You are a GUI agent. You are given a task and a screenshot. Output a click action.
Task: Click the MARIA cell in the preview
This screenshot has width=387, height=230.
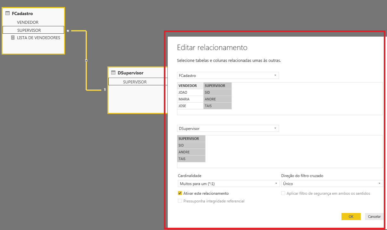pyautogui.click(x=190, y=99)
